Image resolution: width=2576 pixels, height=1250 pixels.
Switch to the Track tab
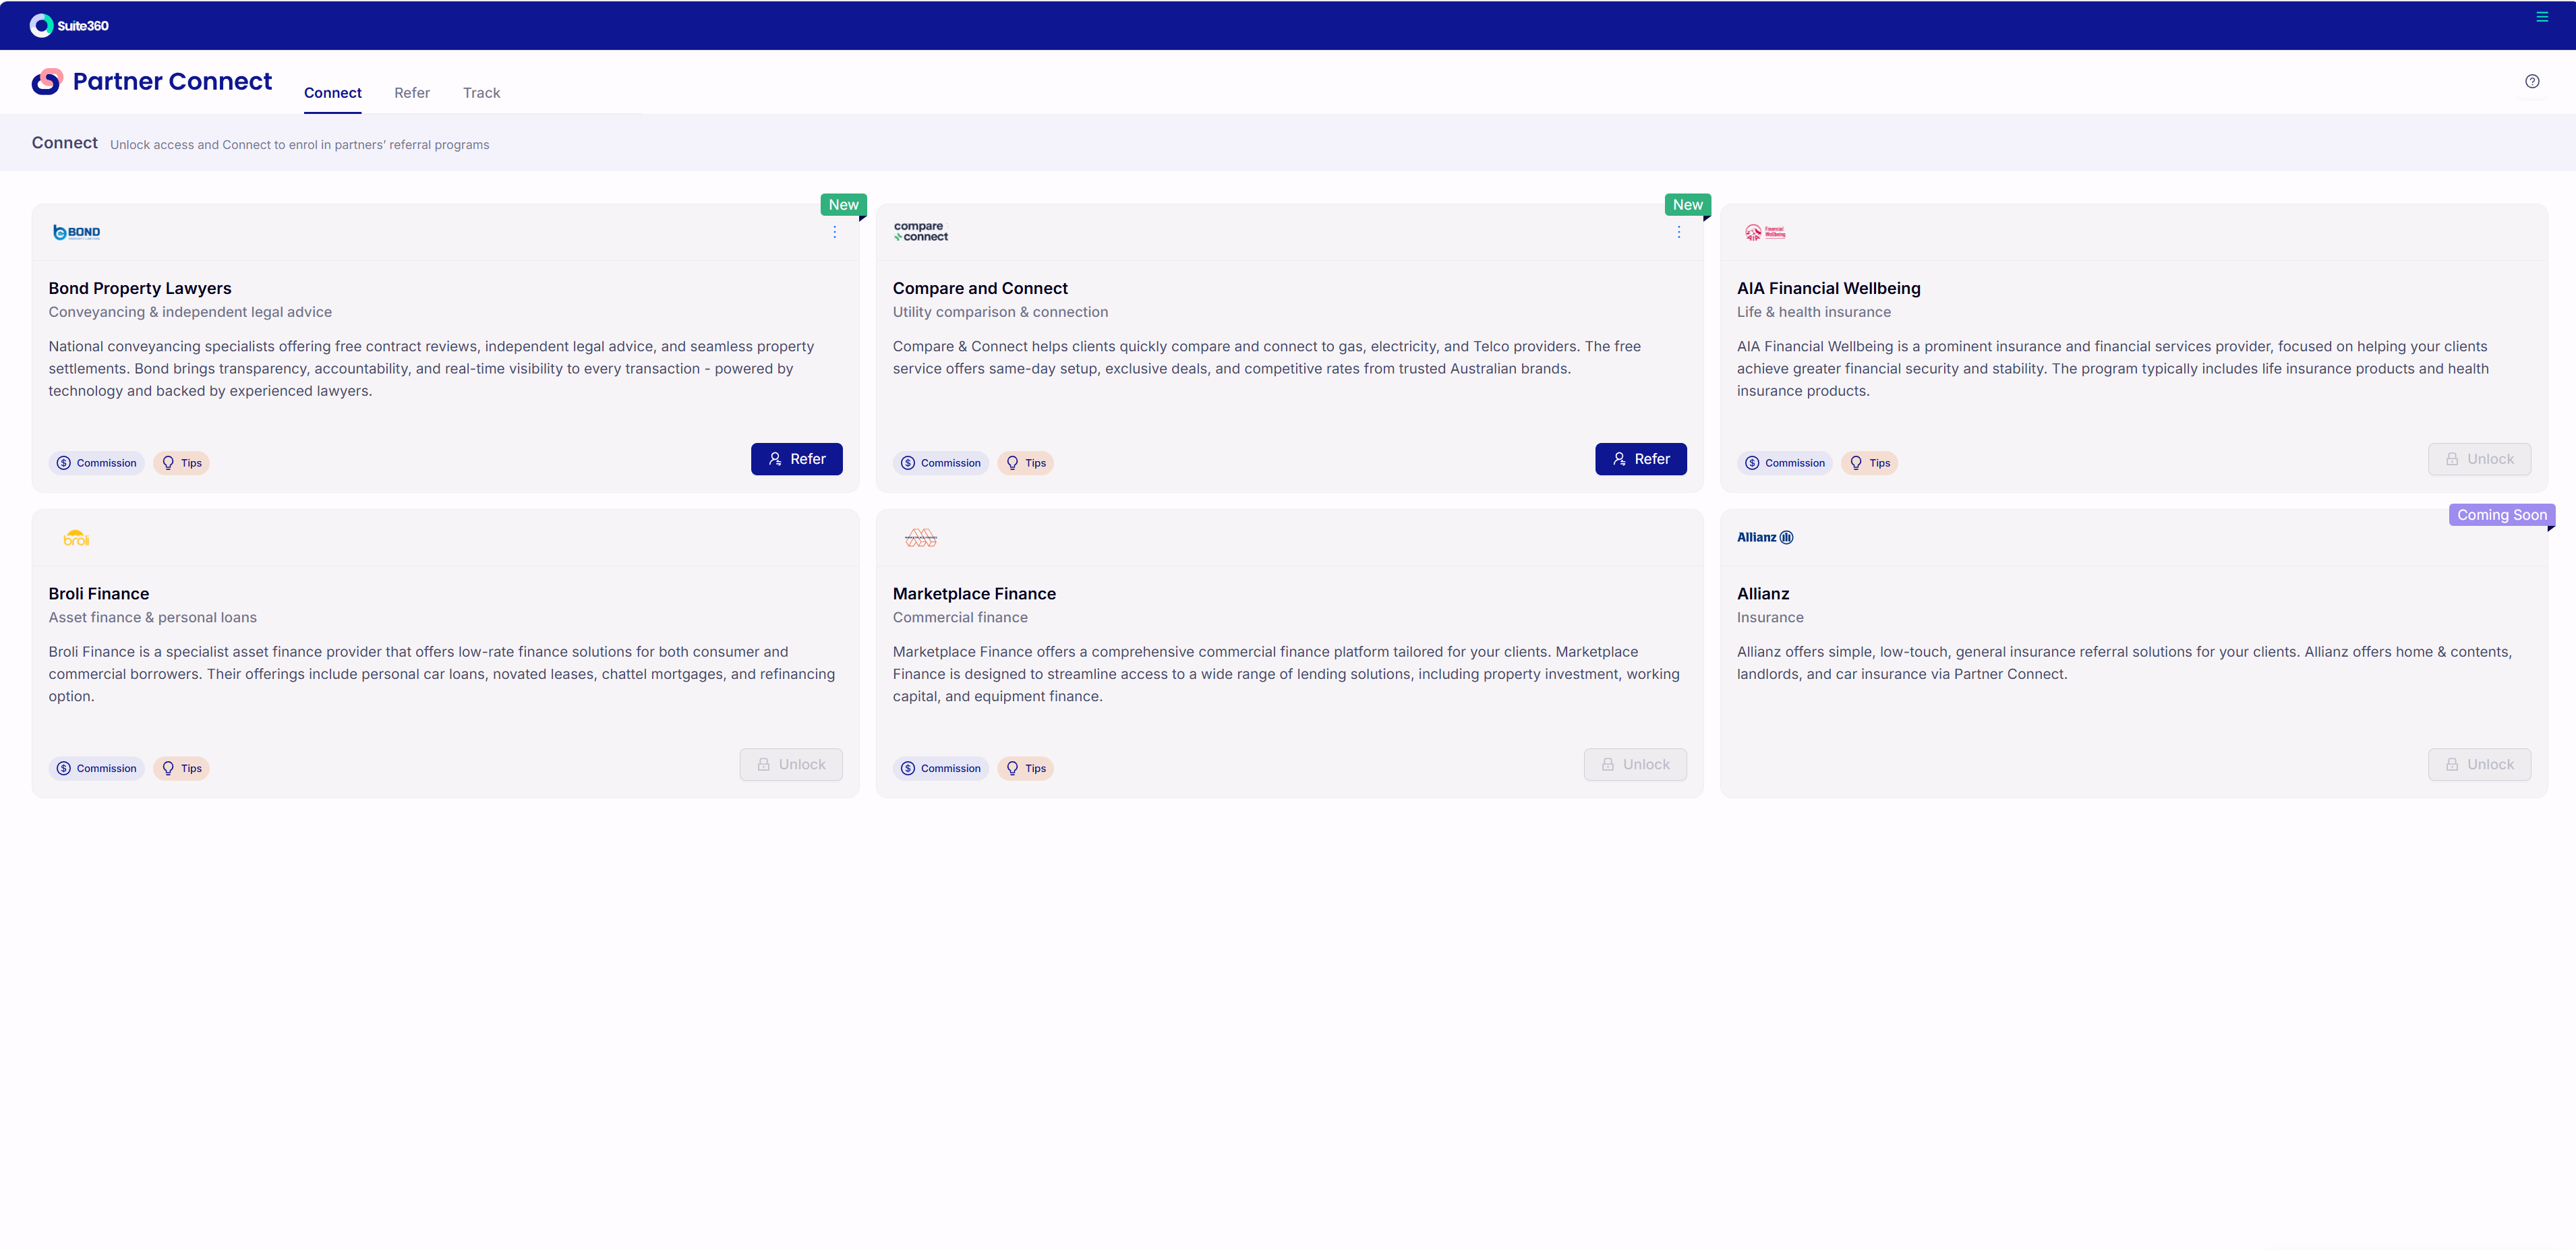click(x=481, y=93)
